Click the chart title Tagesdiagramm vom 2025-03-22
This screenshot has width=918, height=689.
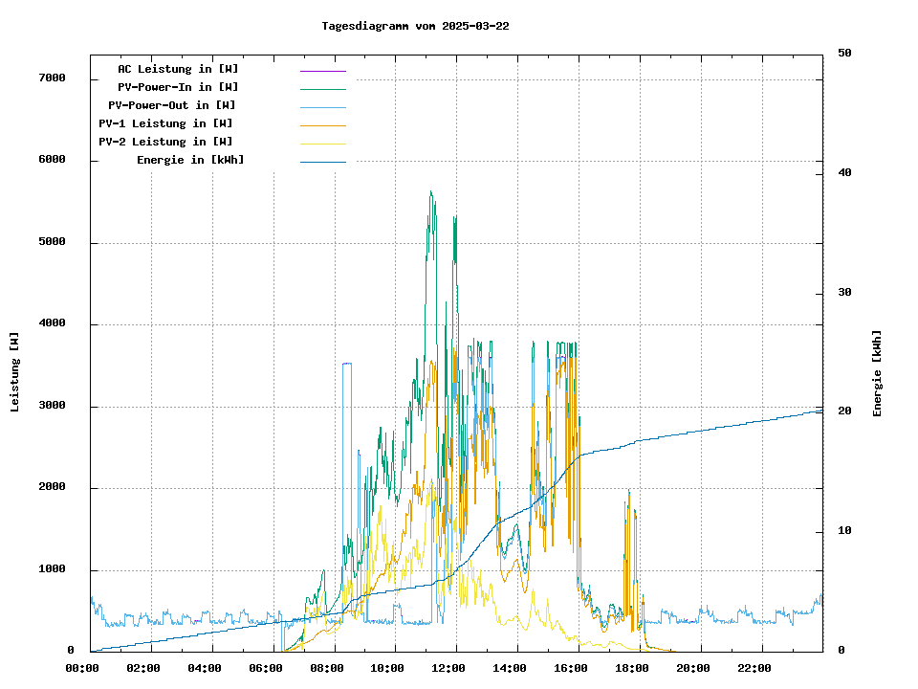pos(416,26)
